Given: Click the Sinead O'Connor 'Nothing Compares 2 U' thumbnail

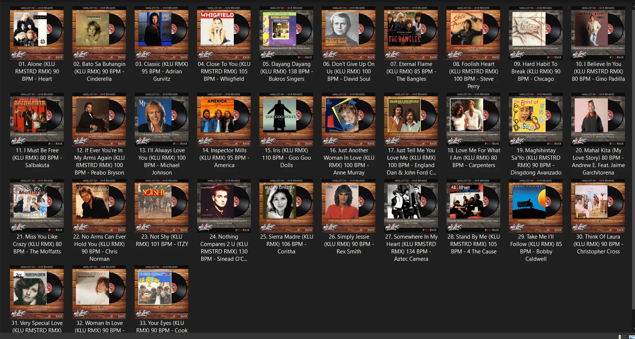Looking at the screenshot, I should tap(224, 206).
